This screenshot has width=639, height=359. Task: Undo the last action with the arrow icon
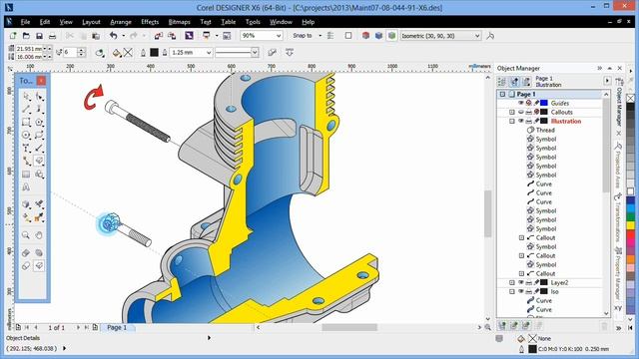pyautogui.click(x=113, y=36)
